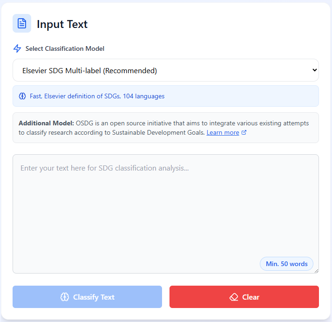
Task: Click the external link icon after Learn more
Action: pos(244,133)
